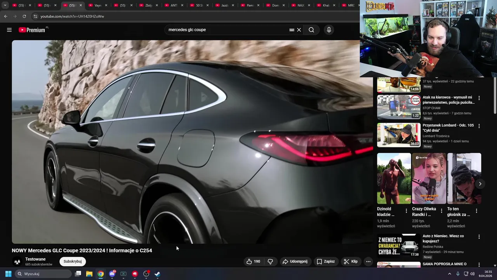This screenshot has height=280, width=497.
Task: Open the Testowane channel avatar
Action: (17, 262)
